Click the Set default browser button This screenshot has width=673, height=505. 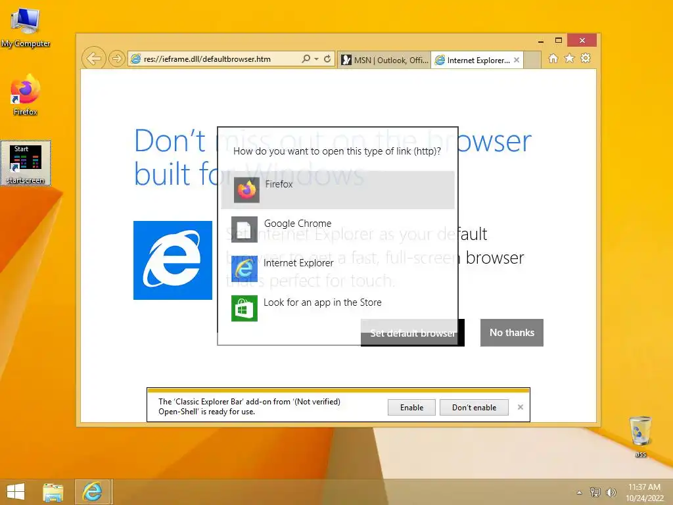[x=413, y=333]
